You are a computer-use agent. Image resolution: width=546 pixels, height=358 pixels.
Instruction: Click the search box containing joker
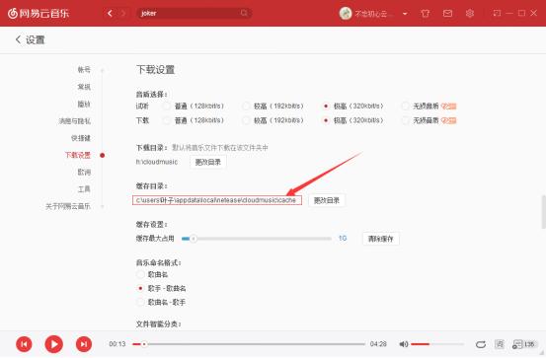(195, 13)
